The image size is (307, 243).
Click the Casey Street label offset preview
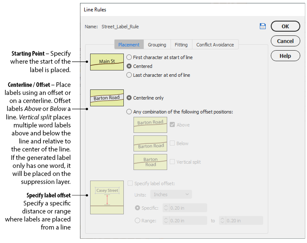(x=107, y=197)
